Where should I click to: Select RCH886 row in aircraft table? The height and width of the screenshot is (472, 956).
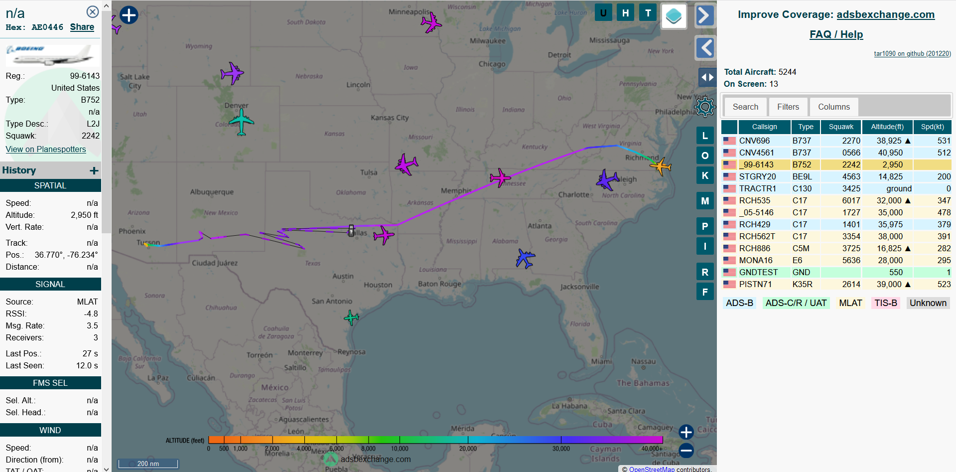(x=836, y=248)
